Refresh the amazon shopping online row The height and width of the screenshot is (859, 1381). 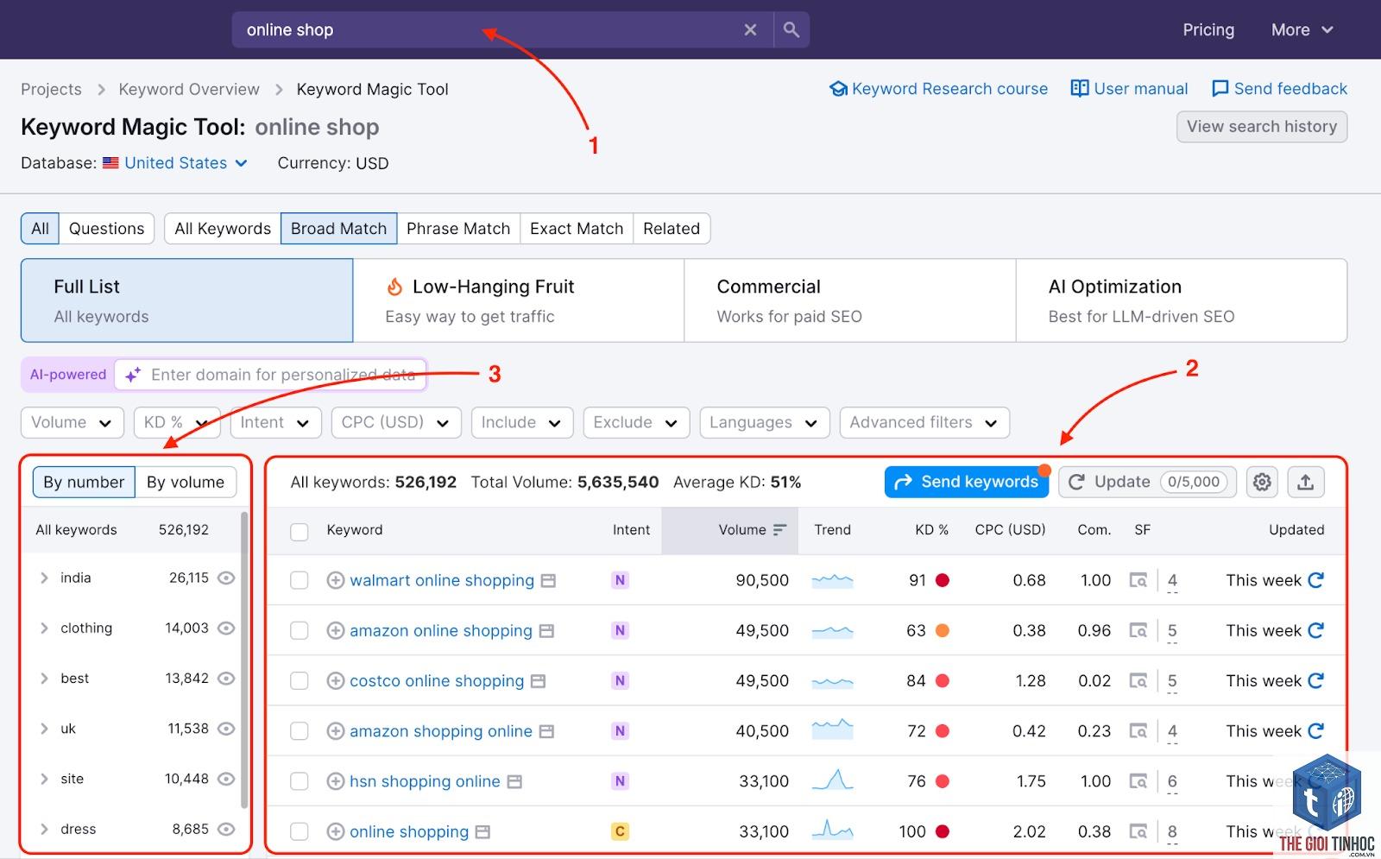[x=1315, y=730]
